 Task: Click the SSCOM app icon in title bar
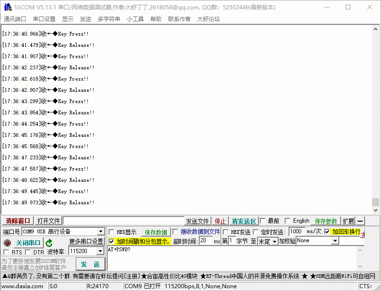(x=8, y=7)
